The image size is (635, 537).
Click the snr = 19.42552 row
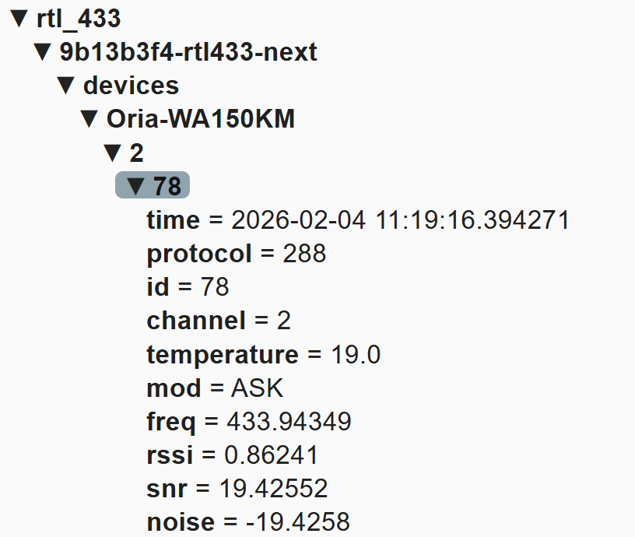pyautogui.click(x=237, y=489)
